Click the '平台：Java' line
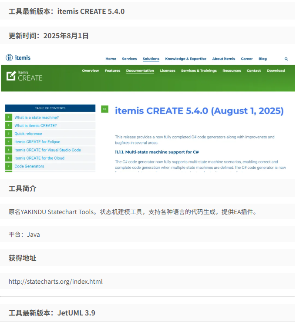 pyautogui.click(x=24, y=235)
